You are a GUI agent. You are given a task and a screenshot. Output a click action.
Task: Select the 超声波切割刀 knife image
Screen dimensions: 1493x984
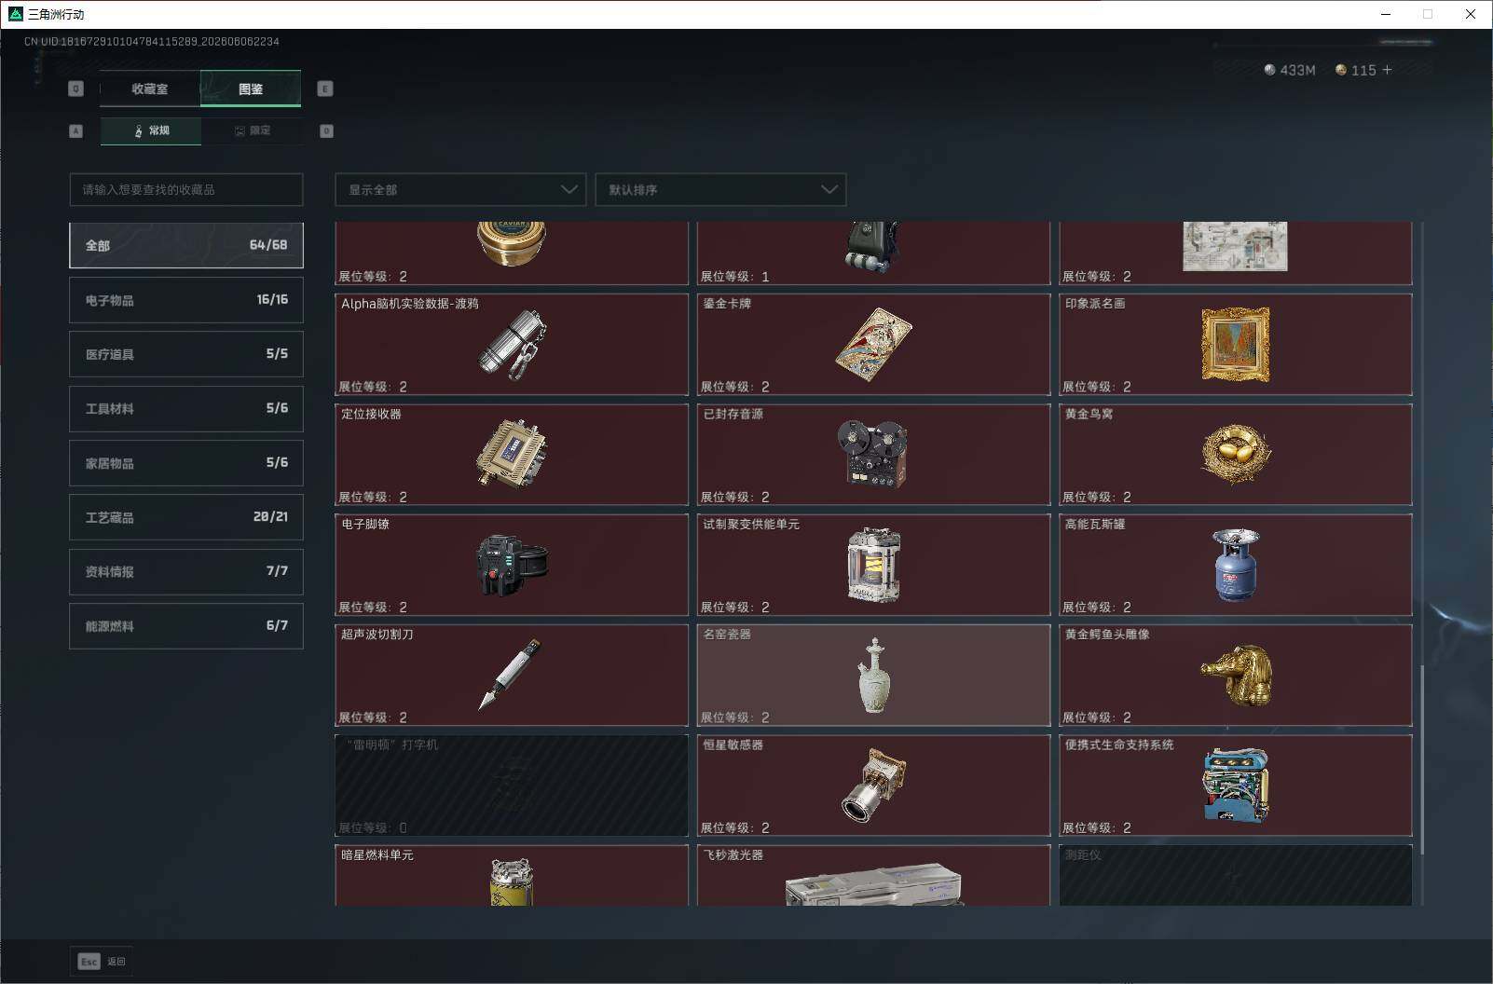(x=510, y=675)
